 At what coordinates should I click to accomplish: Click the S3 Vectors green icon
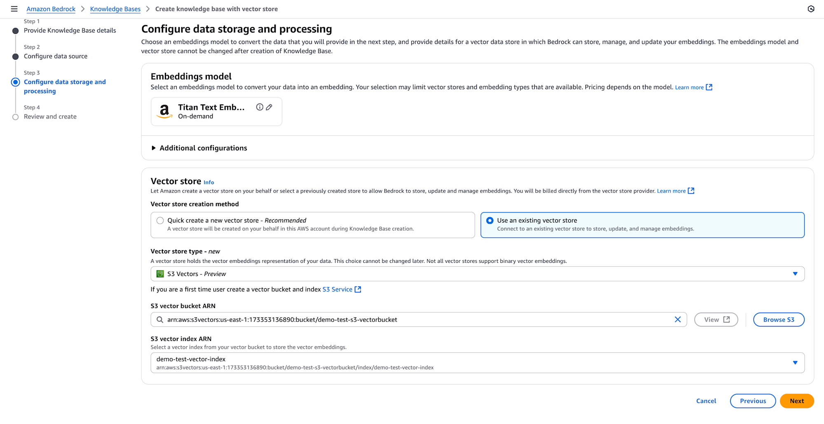pyautogui.click(x=160, y=274)
